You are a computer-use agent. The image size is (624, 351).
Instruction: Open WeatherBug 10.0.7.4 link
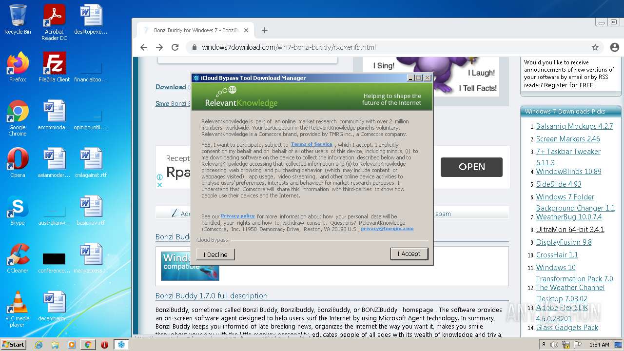click(x=569, y=217)
